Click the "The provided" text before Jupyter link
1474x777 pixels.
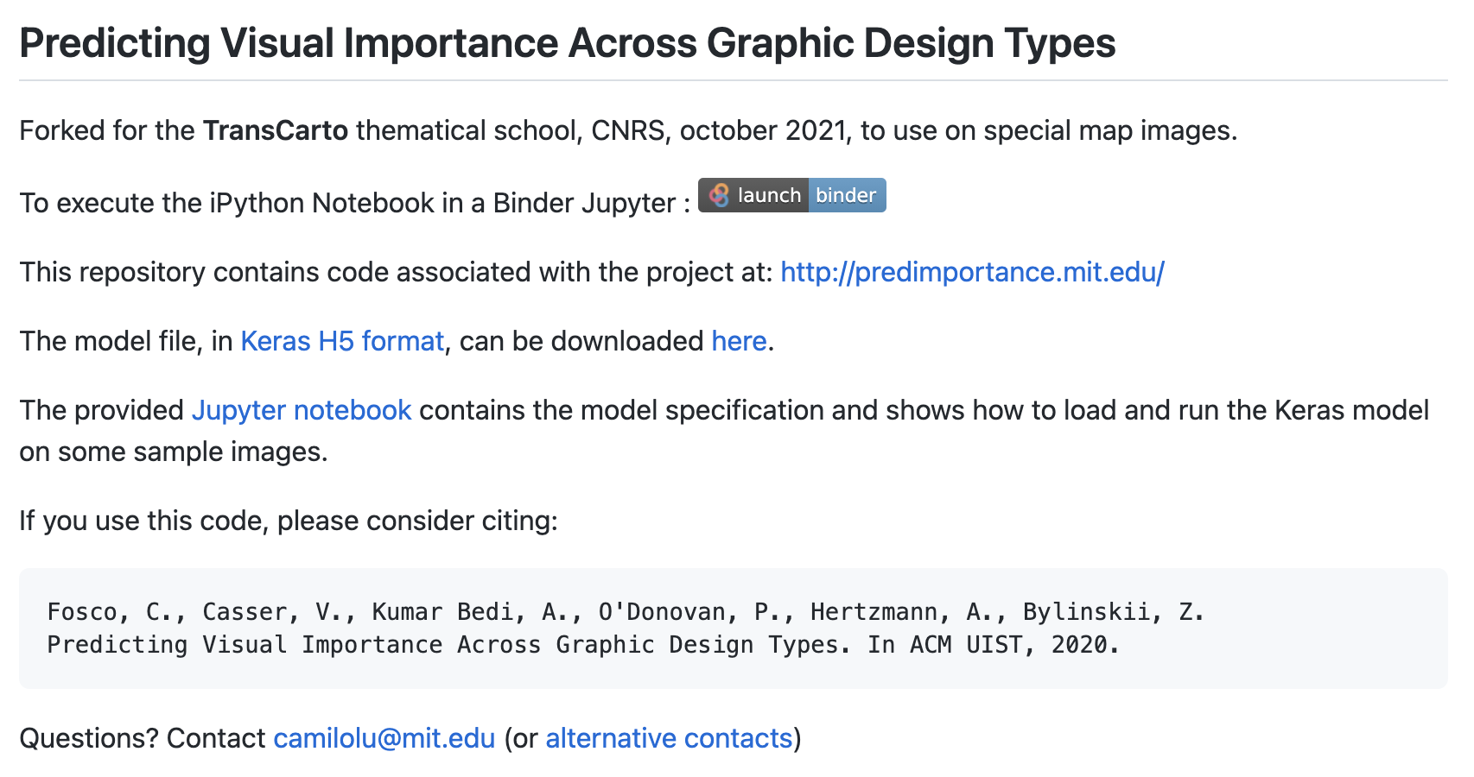(x=102, y=410)
